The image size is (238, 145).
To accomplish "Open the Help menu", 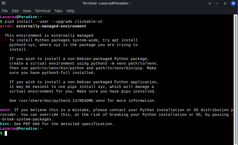I will coord(71,11).
